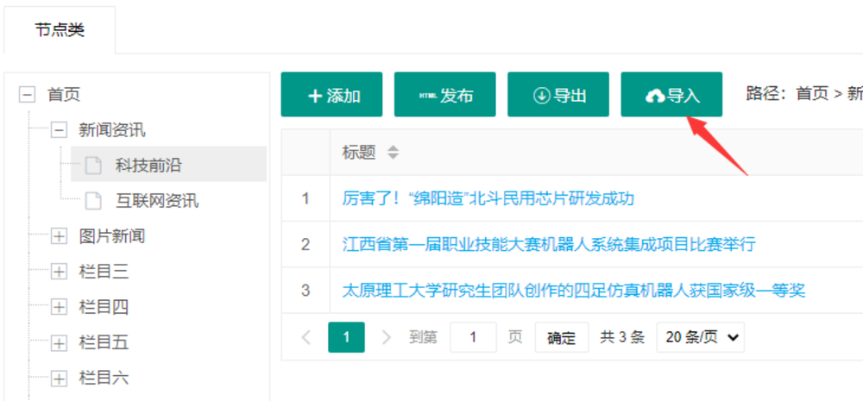This screenshot has height=401, width=863.
Task: Click the page number input field
Action: pos(473,337)
